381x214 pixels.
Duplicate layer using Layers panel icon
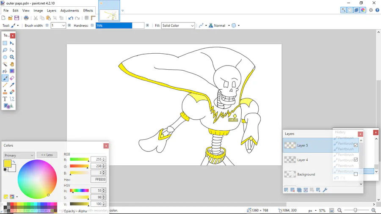[299, 190]
